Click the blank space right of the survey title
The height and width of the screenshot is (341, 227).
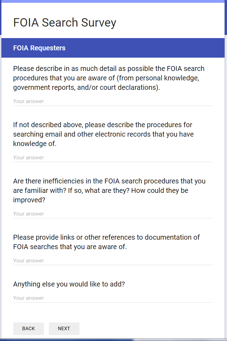point(171,22)
